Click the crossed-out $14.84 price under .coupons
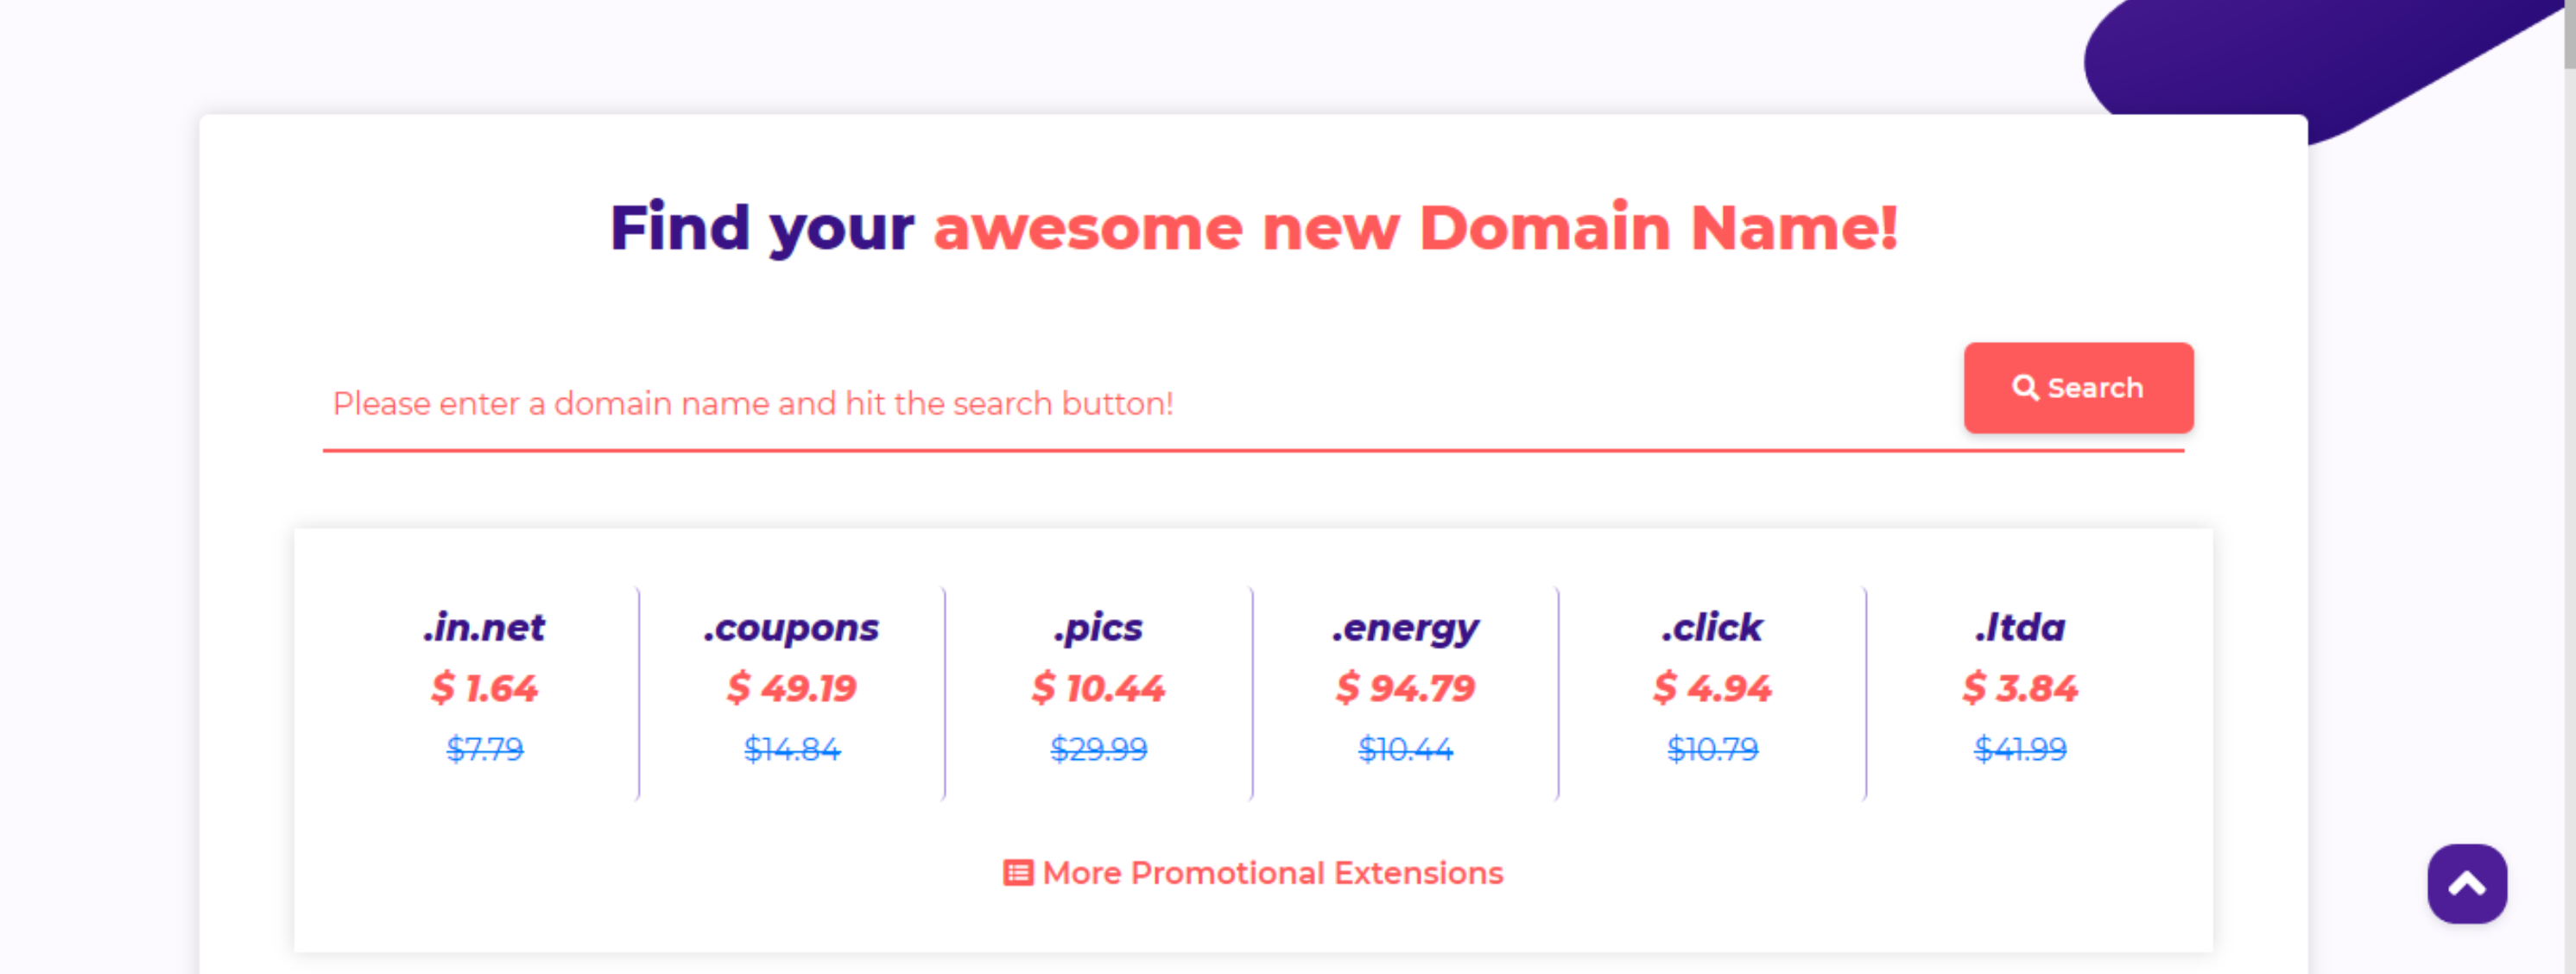The height and width of the screenshot is (974, 2576). (791, 748)
